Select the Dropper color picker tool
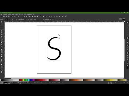 coord(2,54)
